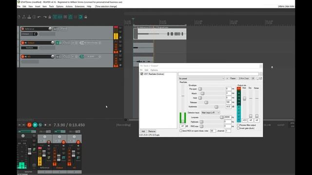Click the Remove button in the FX window

pyautogui.click(x=152, y=131)
